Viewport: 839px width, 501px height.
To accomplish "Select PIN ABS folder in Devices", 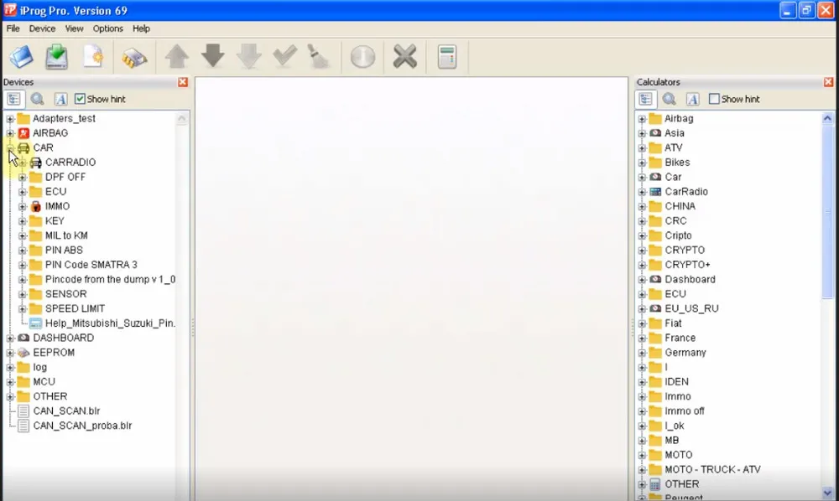I will (x=64, y=250).
